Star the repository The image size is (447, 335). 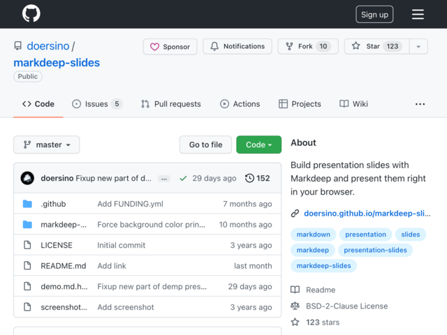(376, 46)
